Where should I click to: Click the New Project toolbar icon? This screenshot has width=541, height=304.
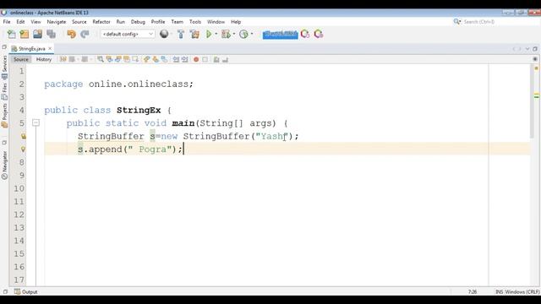pos(25,34)
